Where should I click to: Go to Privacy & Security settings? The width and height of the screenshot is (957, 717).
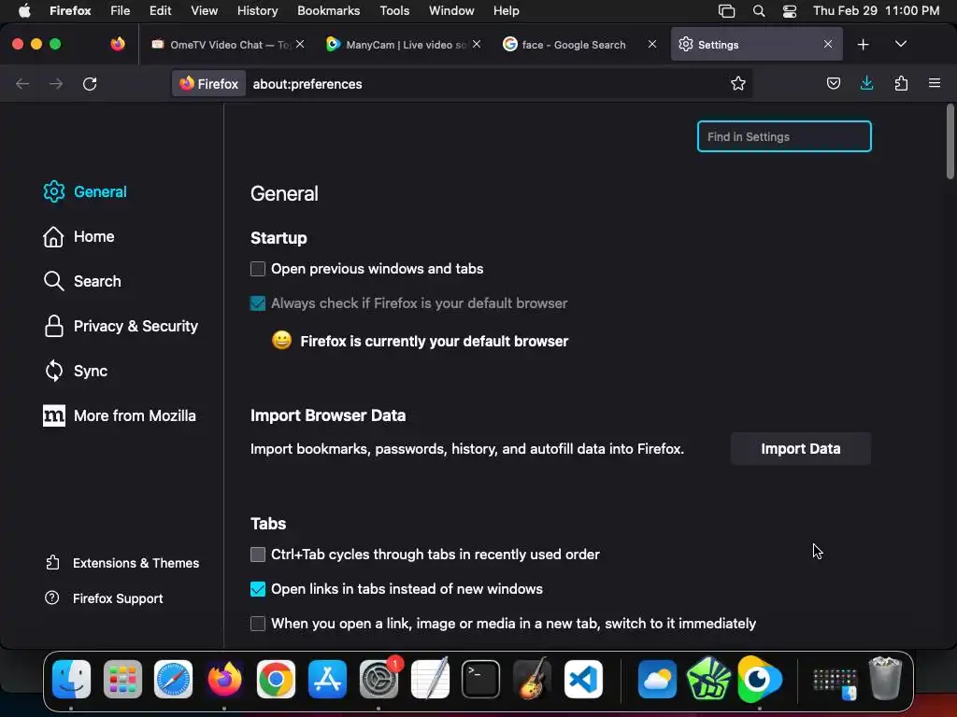pos(121,326)
